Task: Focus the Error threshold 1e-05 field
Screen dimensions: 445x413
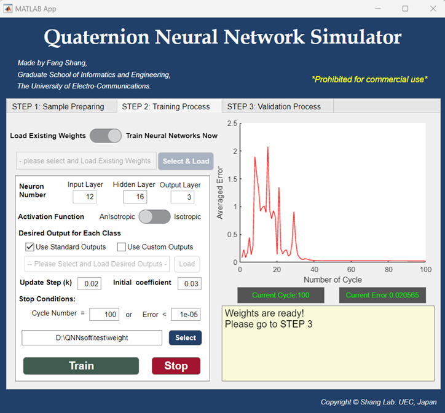Action: pyautogui.click(x=186, y=314)
